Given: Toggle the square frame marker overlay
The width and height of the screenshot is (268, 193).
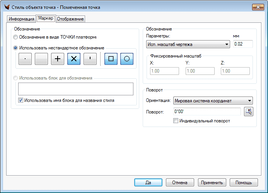Looking at the screenshot, I should [111, 59].
